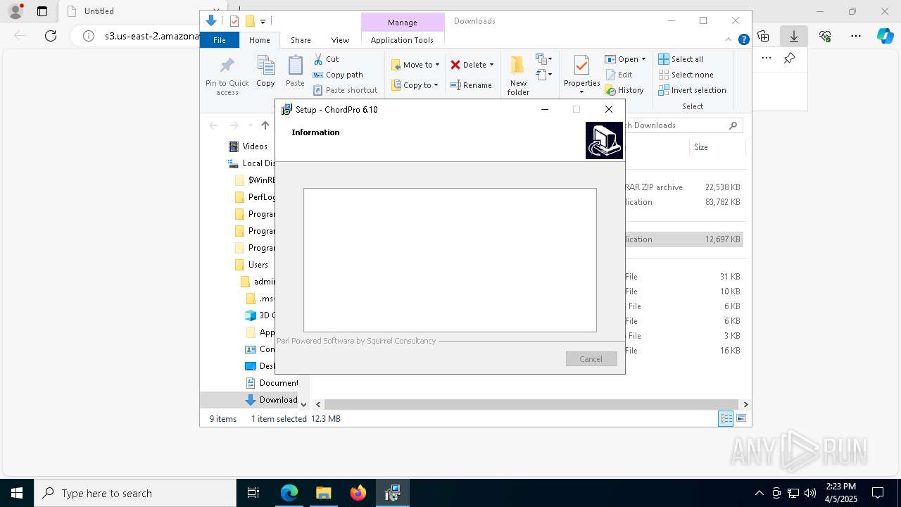This screenshot has width=901, height=507.
Task: Click Select none in ribbon
Action: tap(686, 75)
